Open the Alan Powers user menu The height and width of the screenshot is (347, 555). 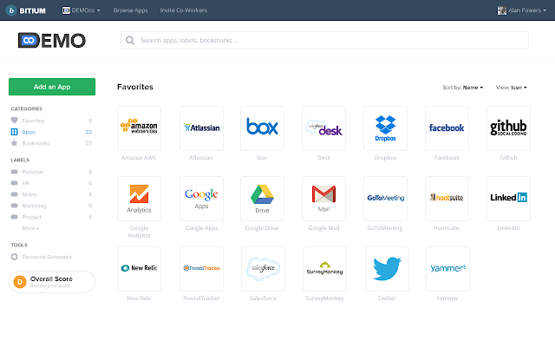522,10
